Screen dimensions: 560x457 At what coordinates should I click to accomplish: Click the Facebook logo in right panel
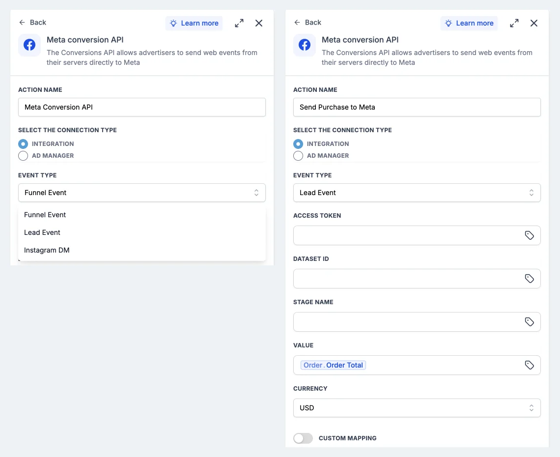tap(304, 45)
